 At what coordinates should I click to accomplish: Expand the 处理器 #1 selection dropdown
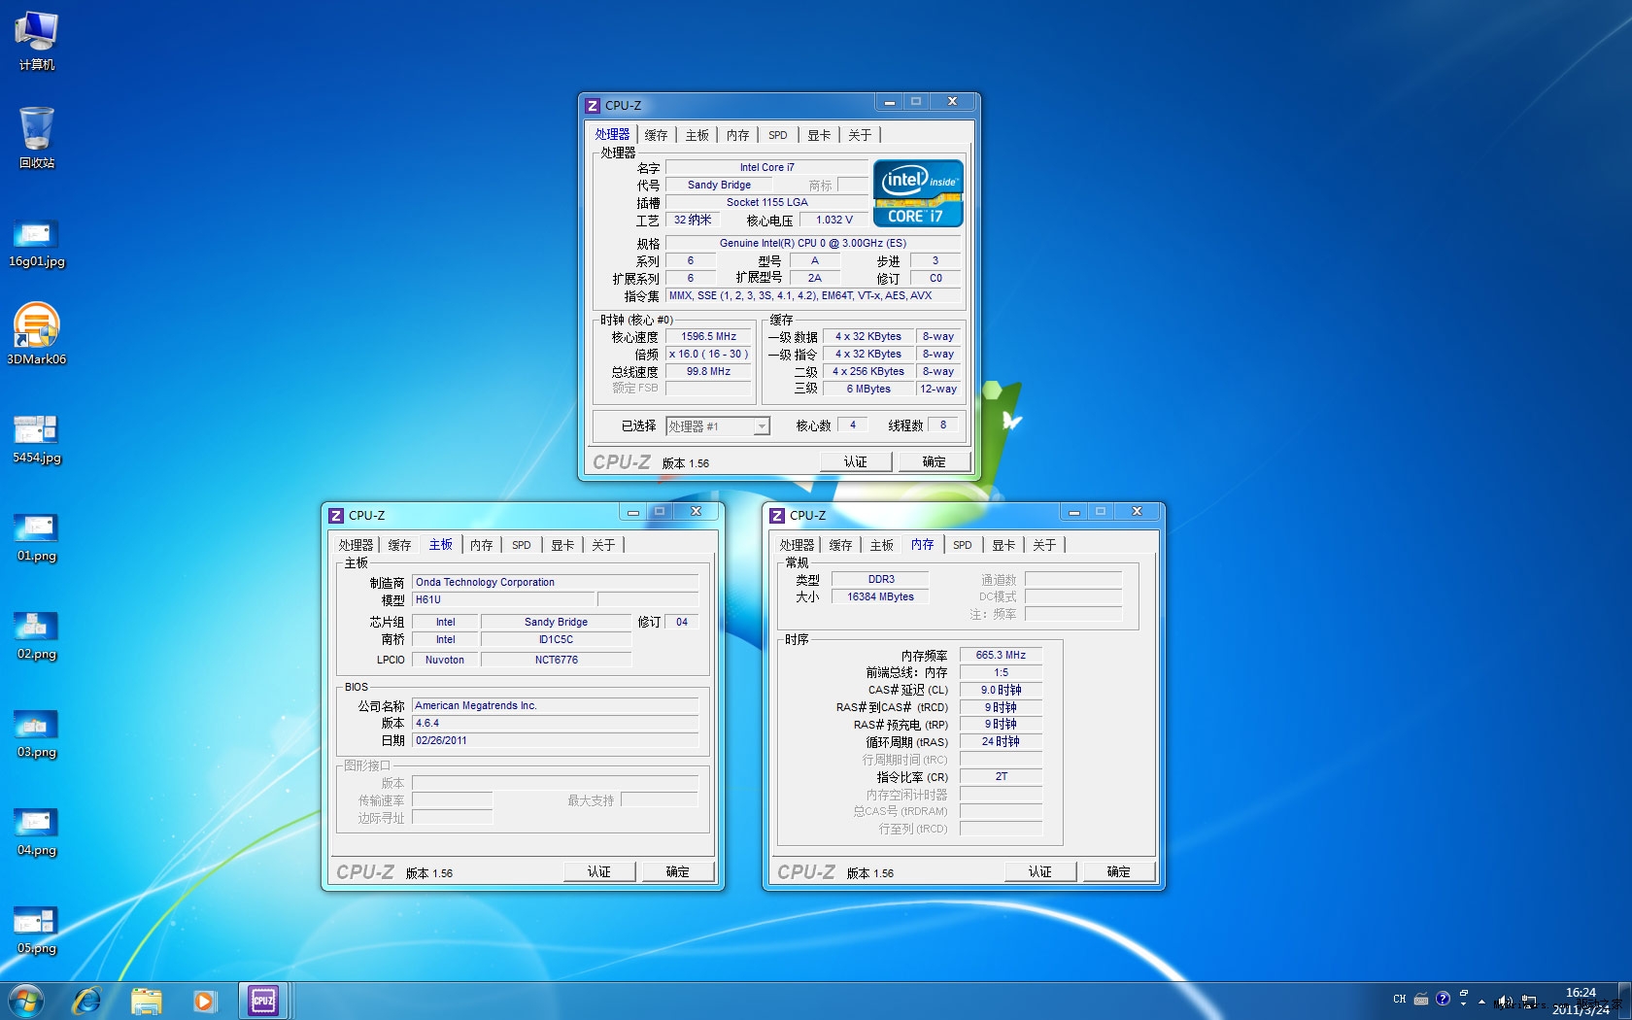(x=762, y=426)
